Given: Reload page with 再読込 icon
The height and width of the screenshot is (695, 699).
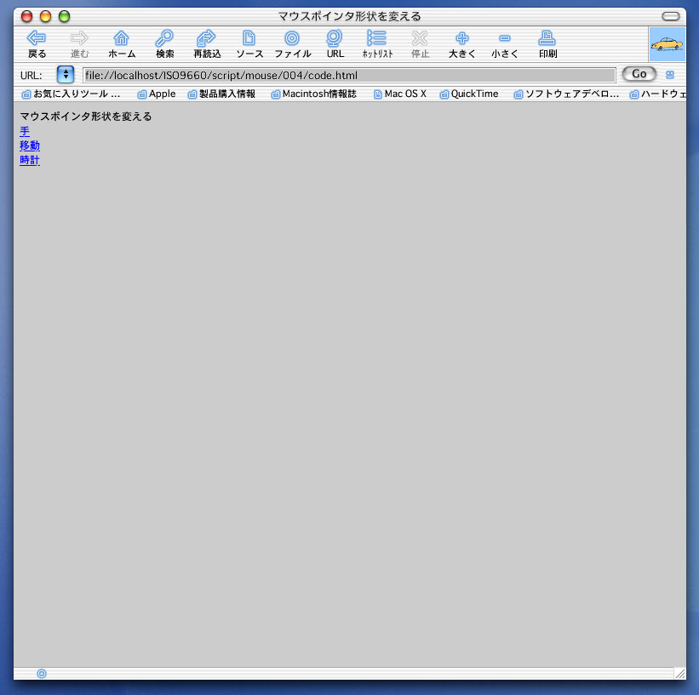Looking at the screenshot, I should tap(206, 38).
